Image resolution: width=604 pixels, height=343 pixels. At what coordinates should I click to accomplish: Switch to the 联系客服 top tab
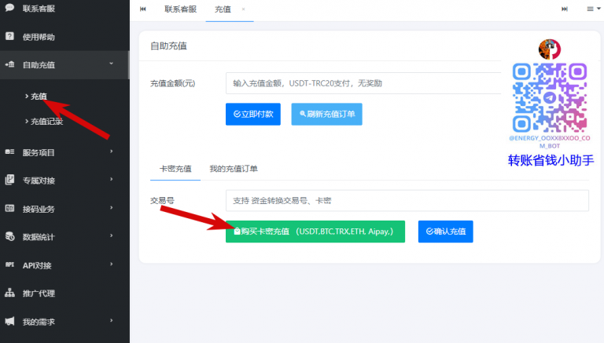click(180, 9)
